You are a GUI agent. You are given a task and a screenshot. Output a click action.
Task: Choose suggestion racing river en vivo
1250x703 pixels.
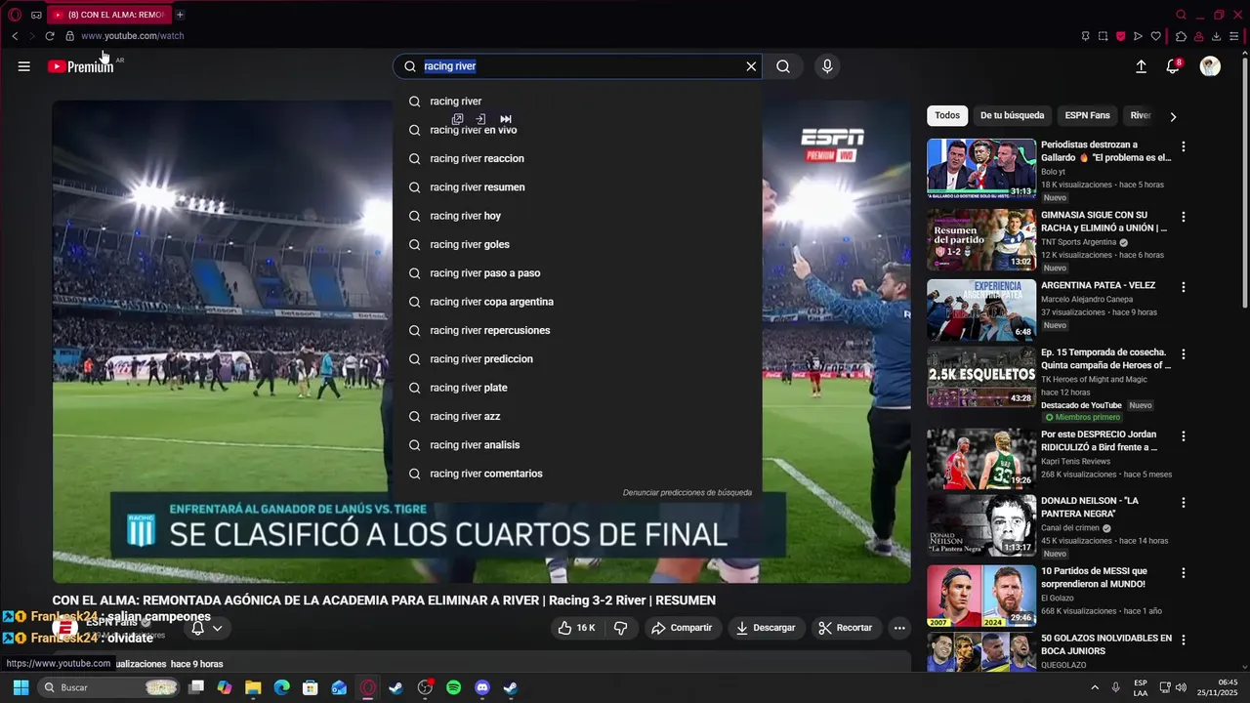tap(577, 130)
